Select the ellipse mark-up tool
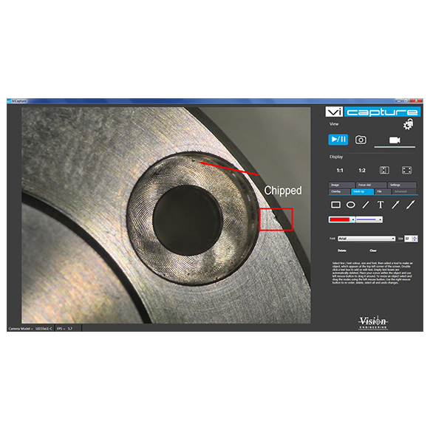The image size is (430, 430). click(x=351, y=205)
